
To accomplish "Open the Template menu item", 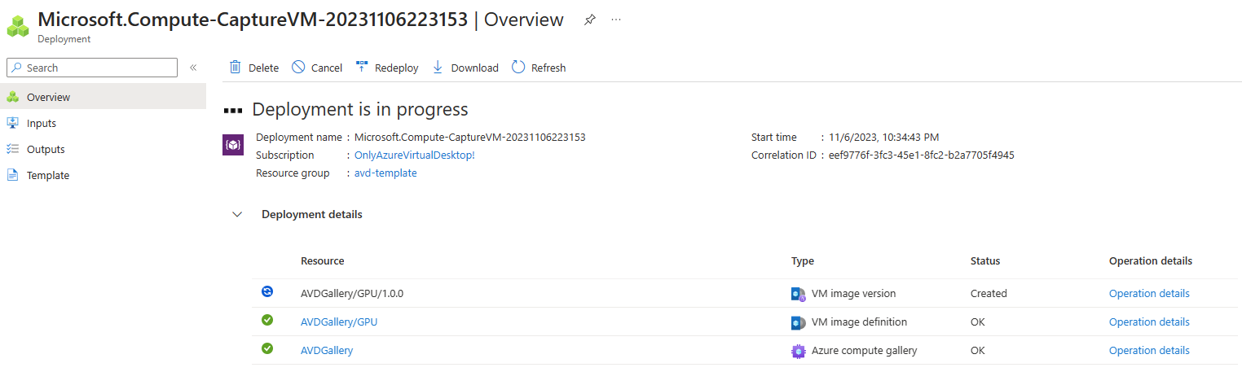I will [x=103, y=175].
